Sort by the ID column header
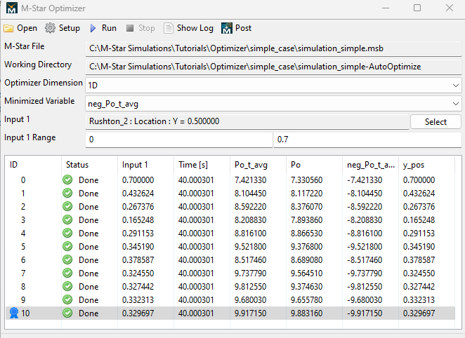Screen dimensions: 465x338 [x=13, y=165]
